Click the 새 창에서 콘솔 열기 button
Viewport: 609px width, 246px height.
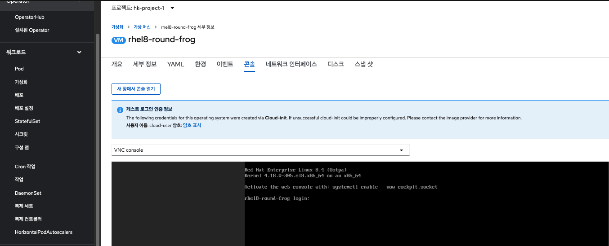click(x=136, y=89)
